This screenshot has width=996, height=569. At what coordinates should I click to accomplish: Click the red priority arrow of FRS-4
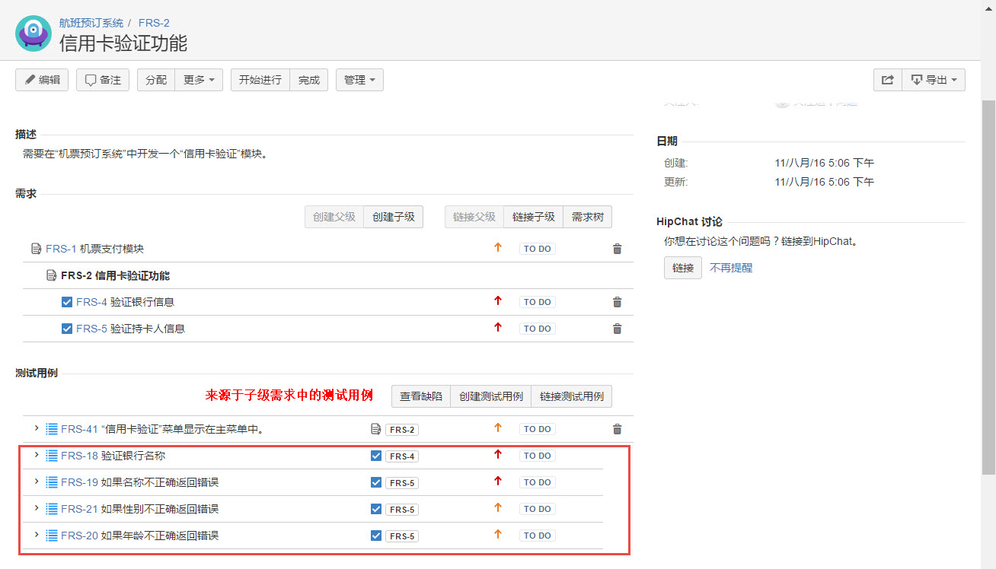click(498, 300)
